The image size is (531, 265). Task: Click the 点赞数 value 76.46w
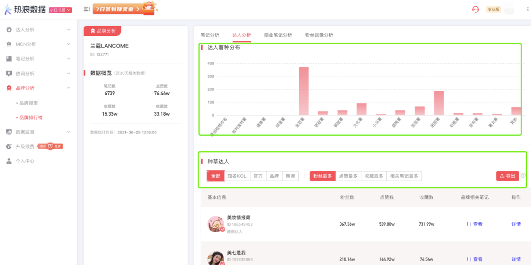(x=162, y=93)
